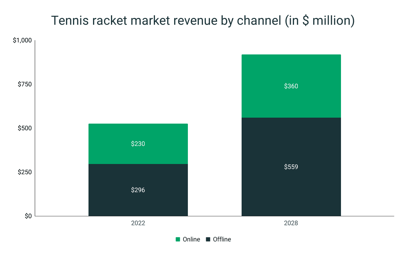Screen dimensions: 407x256
Task: Select the green Online segment for 2028
Action: coord(291,86)
